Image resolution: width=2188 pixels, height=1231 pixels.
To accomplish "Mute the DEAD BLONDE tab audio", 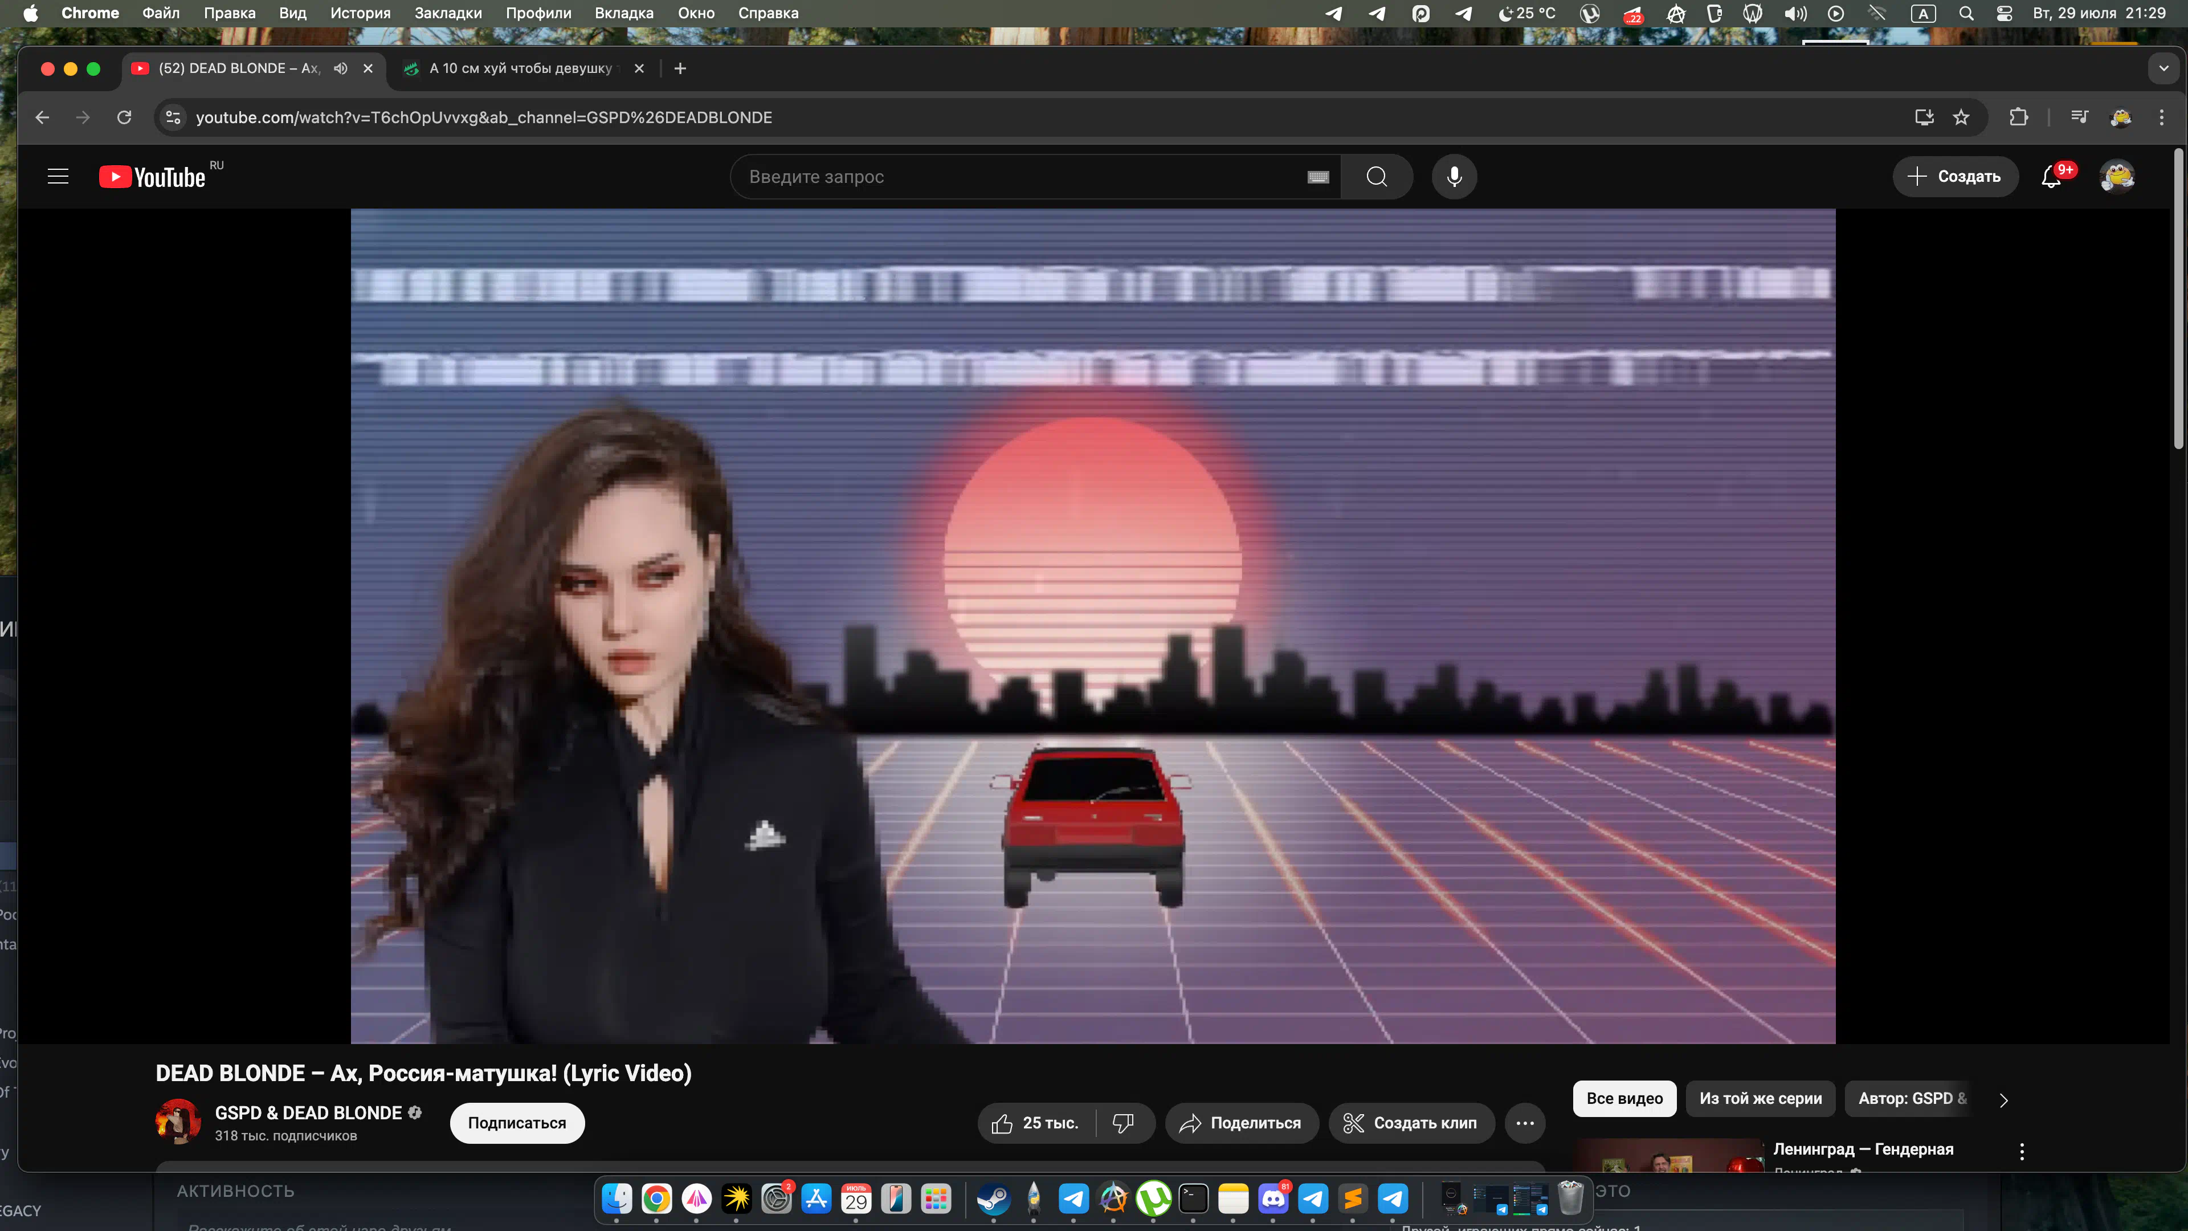I will click(341, 68).
